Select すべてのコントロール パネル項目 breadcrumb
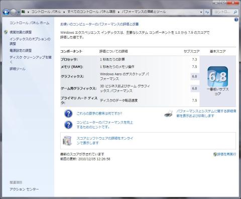Screen dimensions: 241x199 point(91,12)
